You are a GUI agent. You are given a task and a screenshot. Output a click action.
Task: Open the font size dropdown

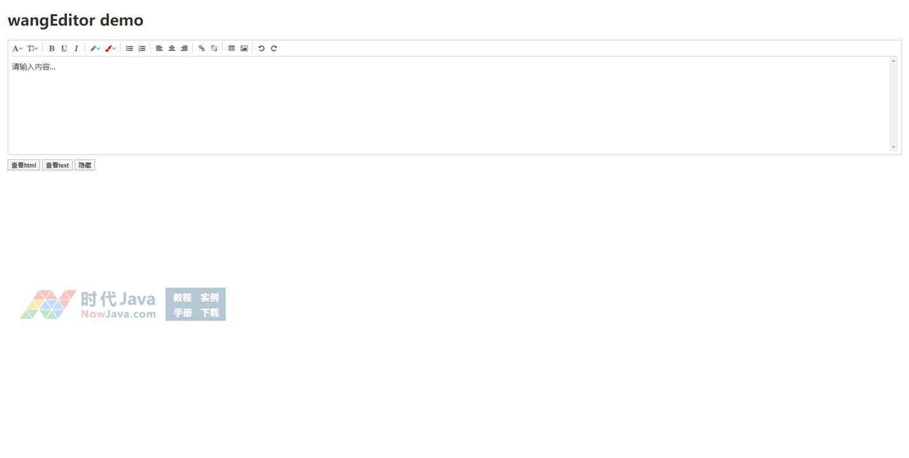coord(33,48)
